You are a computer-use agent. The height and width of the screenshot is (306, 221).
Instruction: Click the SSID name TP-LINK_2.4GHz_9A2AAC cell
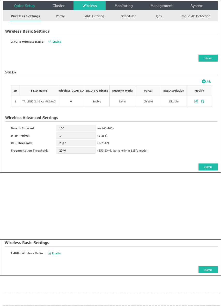point(39,101)
